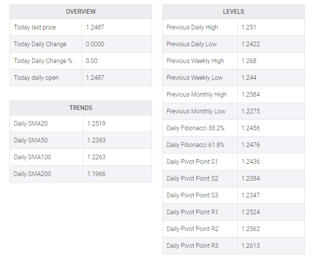Image resolution: width=314 pixels, height=260 pixels.
Task: Select the Daily SMA200 row label
Action: coord(32,174)
